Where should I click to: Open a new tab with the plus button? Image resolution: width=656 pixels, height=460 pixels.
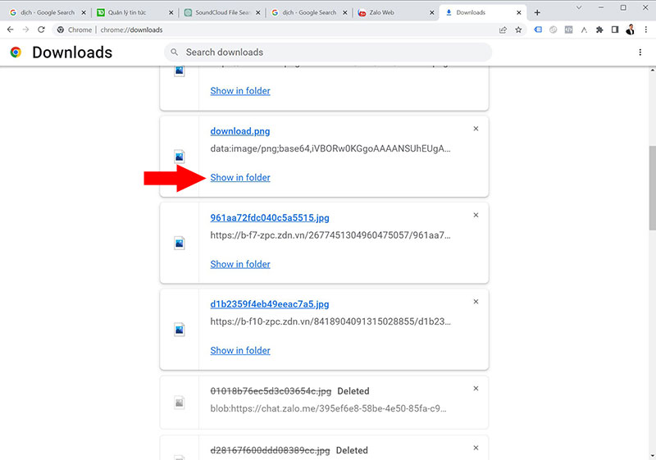click(x=537, y=12)
